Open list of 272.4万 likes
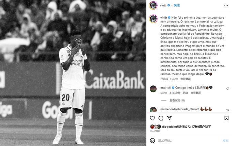Viewport: 239px width, 146px height. point(186,127)
